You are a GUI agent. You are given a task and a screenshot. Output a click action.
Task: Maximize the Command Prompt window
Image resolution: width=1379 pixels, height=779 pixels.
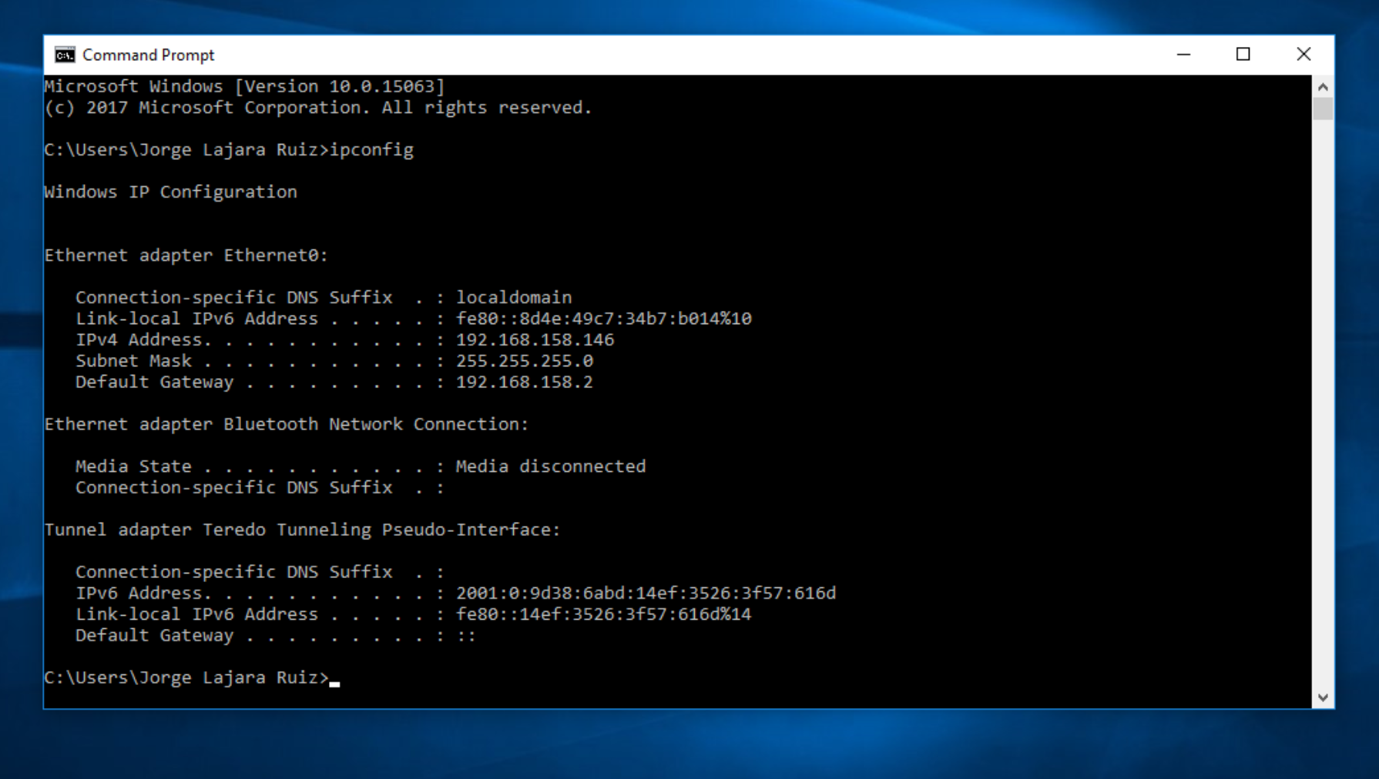click(x=1243, y=55)
